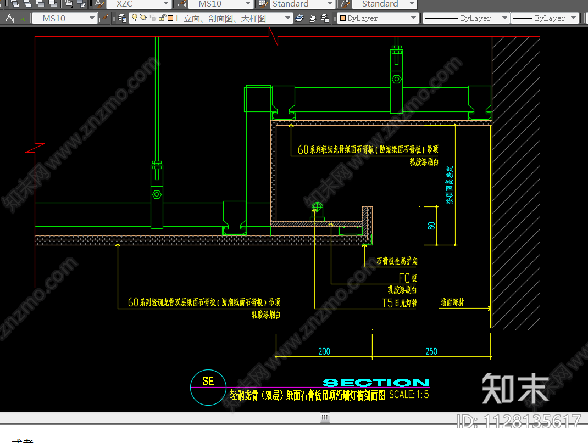Select the 60系列轻钢龙骨双层纸面石膏板 annotation

204,302
